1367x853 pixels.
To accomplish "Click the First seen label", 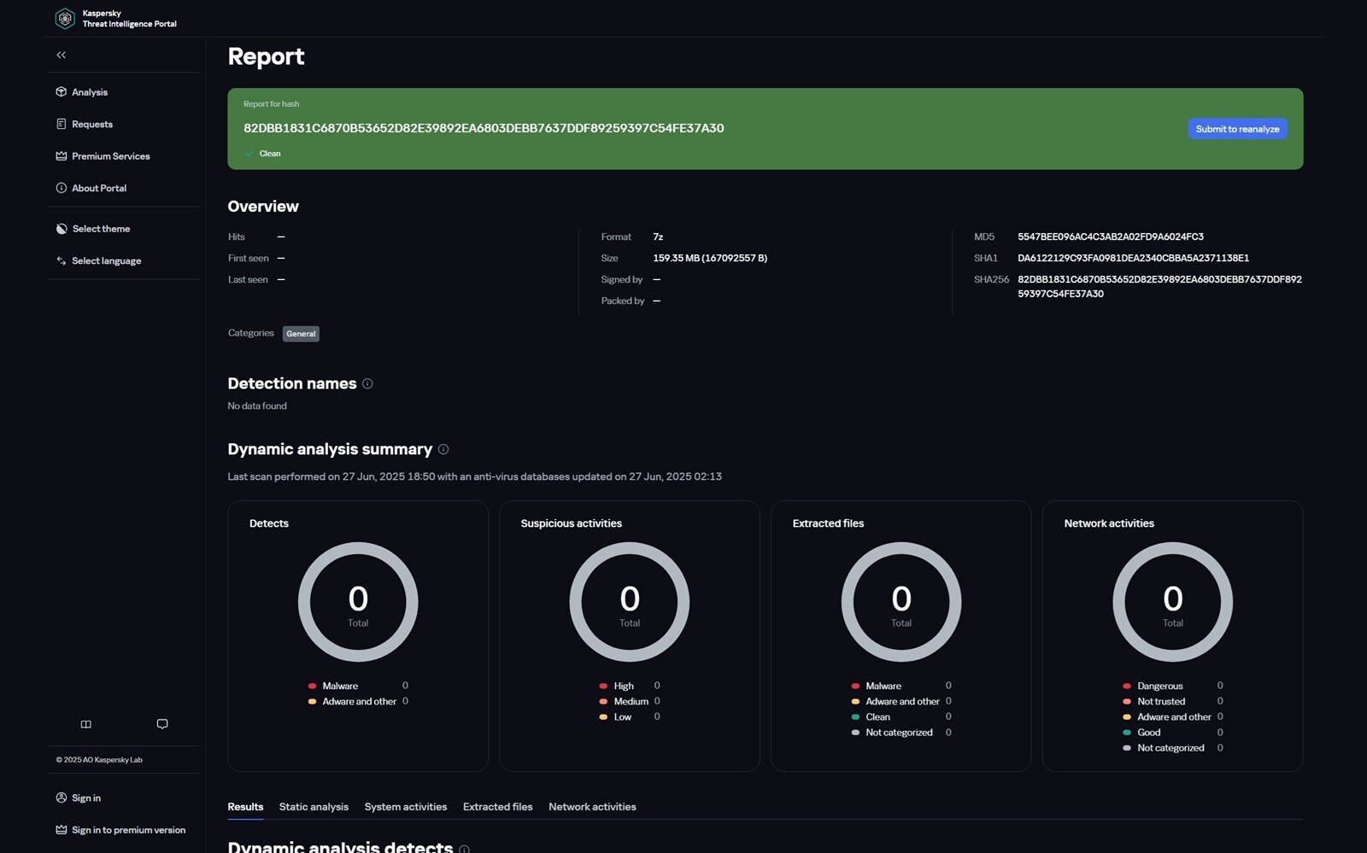I will tap(248, 259).
